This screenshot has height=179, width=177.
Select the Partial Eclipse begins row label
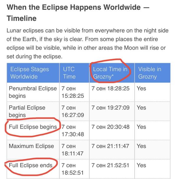coord(27,111)
